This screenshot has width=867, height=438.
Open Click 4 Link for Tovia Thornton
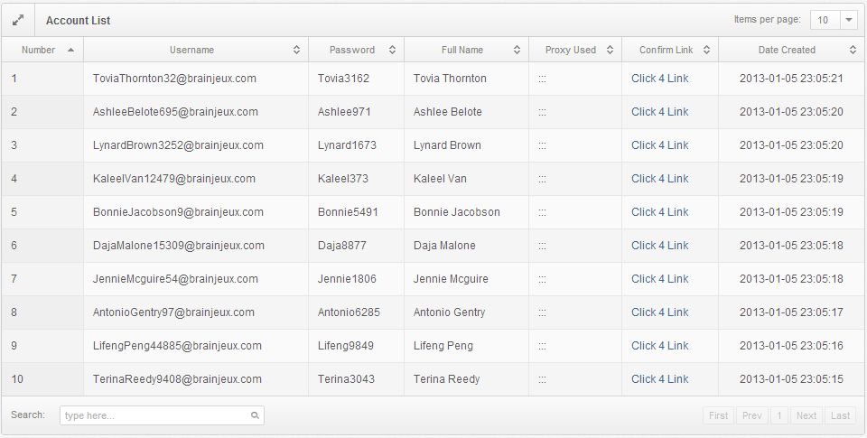coord(659,79)
